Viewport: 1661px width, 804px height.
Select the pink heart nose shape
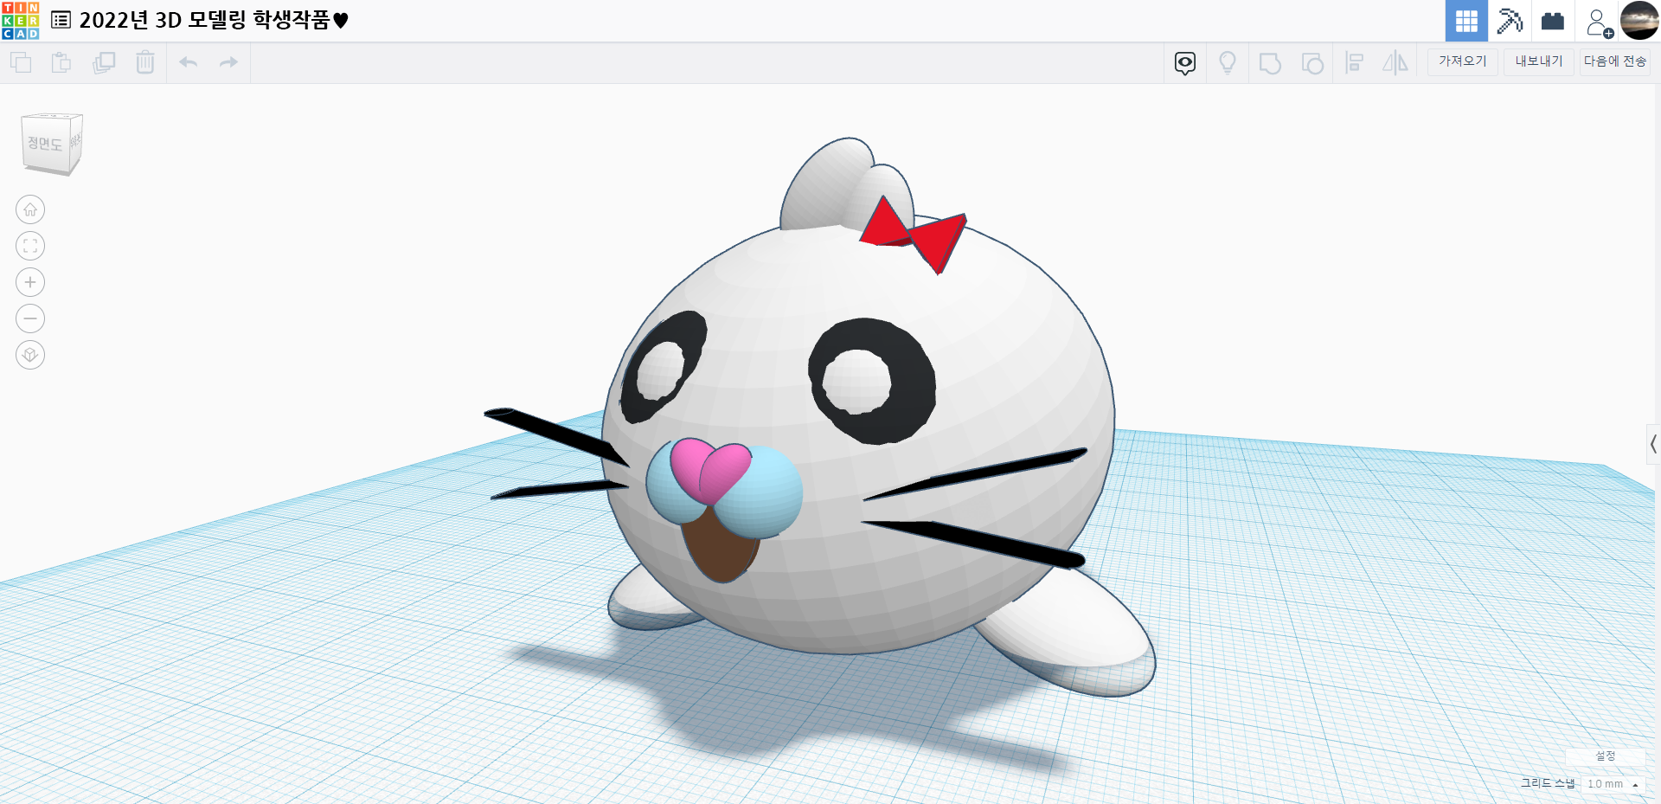coord(711,470)
